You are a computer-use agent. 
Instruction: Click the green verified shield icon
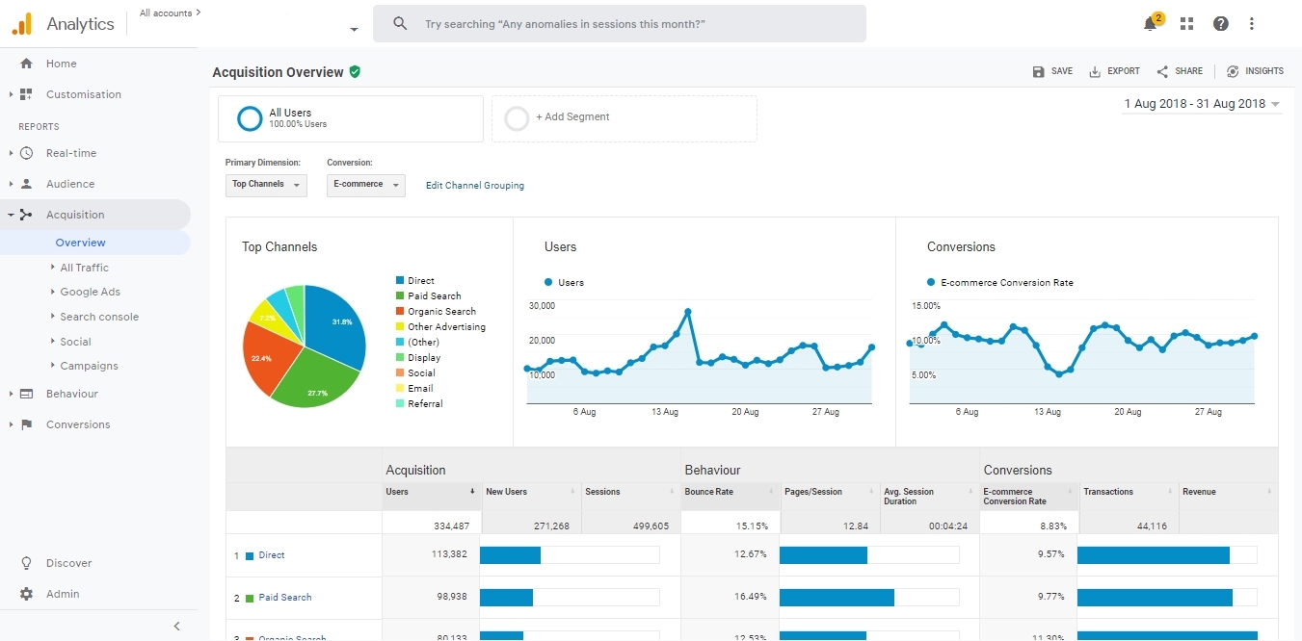coord(355,72)
